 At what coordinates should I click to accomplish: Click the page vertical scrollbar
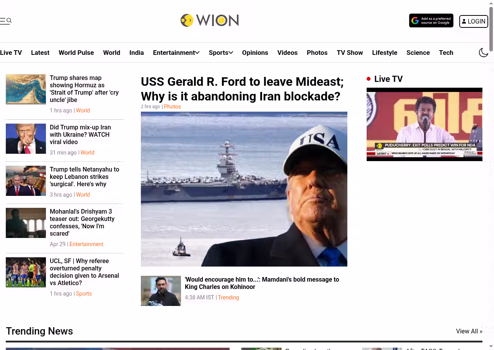(x=491, y=174)
